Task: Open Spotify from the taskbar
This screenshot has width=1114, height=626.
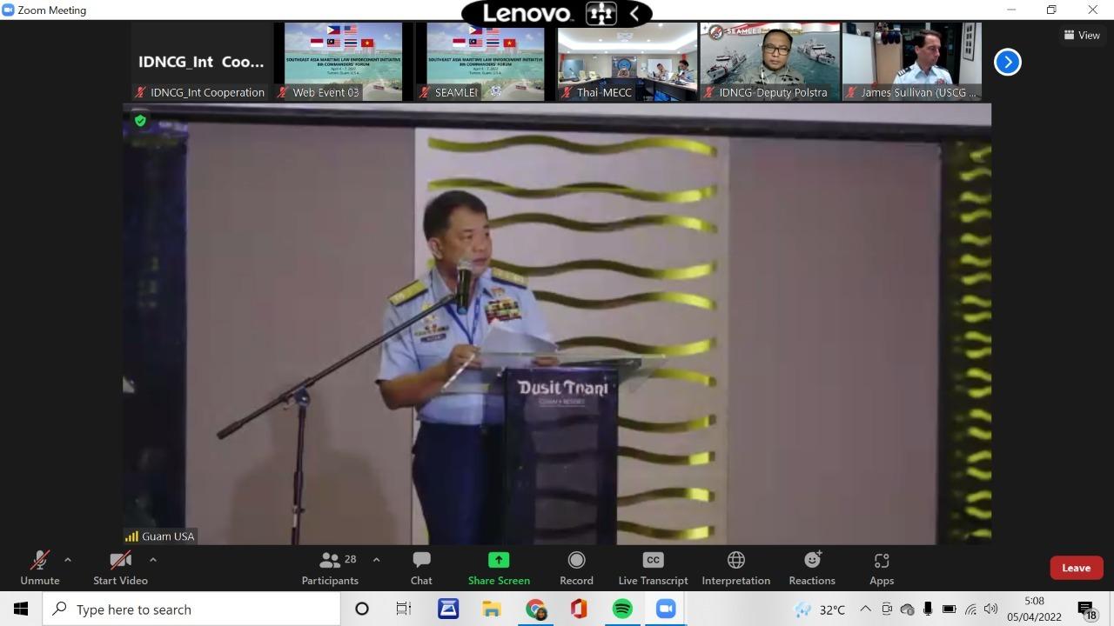Action: point(622,609)
